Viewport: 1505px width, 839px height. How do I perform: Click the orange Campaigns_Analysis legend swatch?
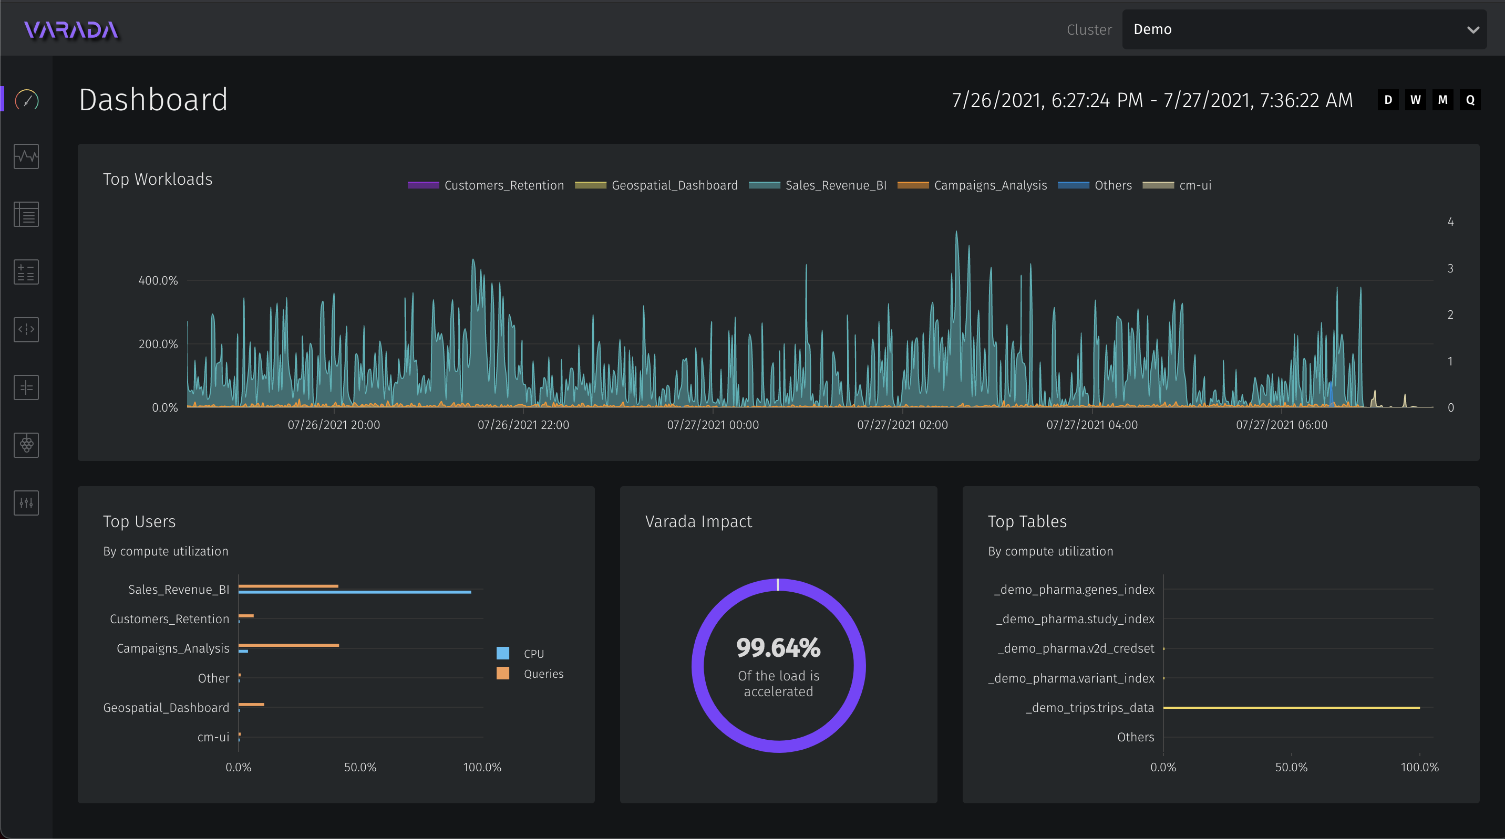[913, 185]
